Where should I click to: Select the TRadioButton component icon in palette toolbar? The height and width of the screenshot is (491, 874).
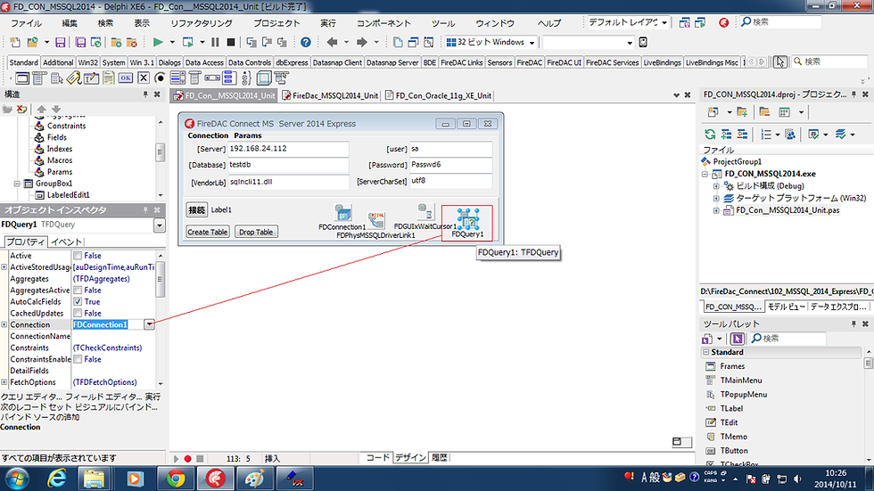point(160,78)
